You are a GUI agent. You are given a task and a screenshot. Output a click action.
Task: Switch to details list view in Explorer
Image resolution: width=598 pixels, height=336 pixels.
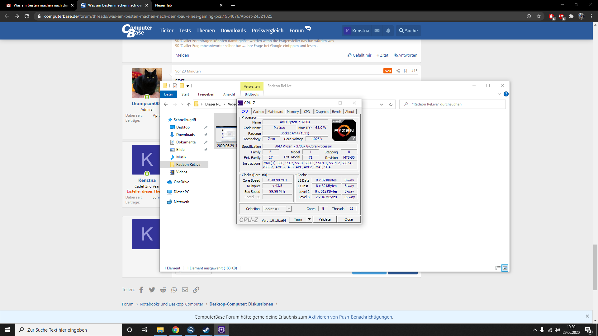[498, 268]
